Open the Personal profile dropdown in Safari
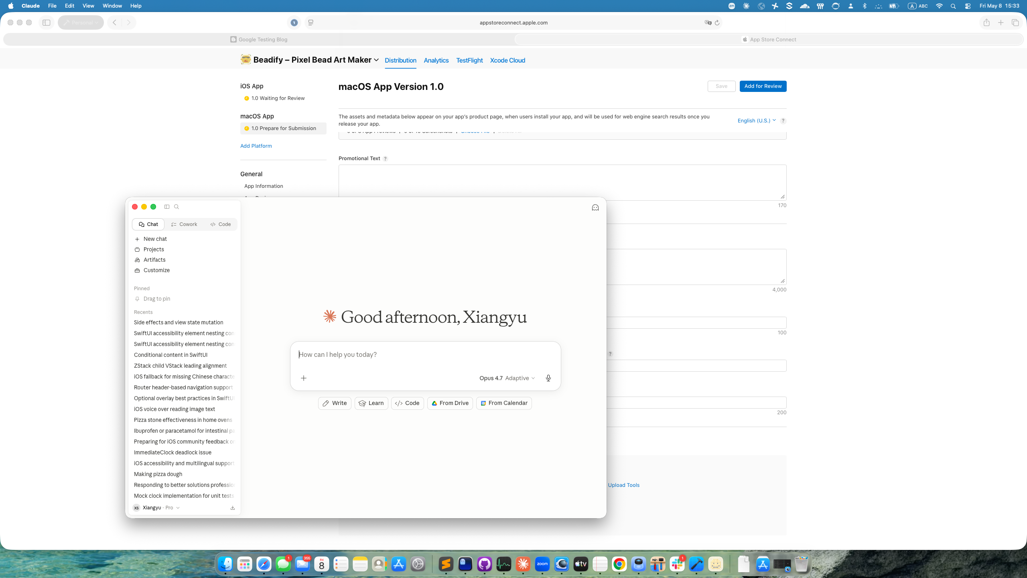The height and width of the screenshot is (578, 1027). 81,22
